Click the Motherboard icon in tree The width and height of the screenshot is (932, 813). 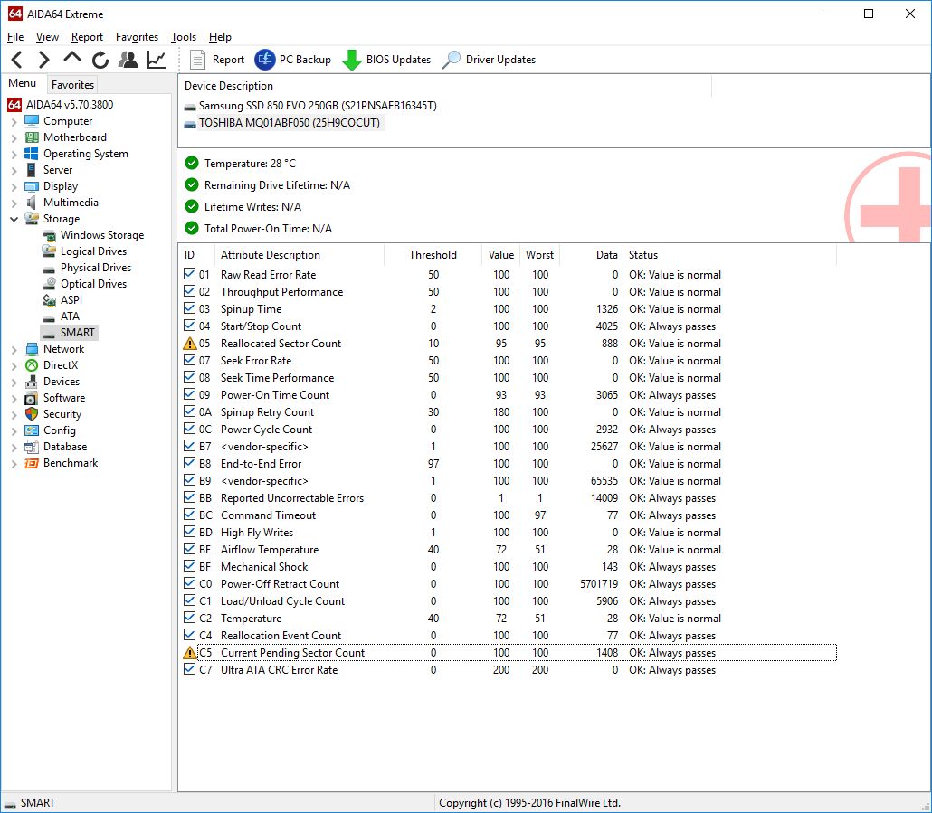[x=32, y=137]
